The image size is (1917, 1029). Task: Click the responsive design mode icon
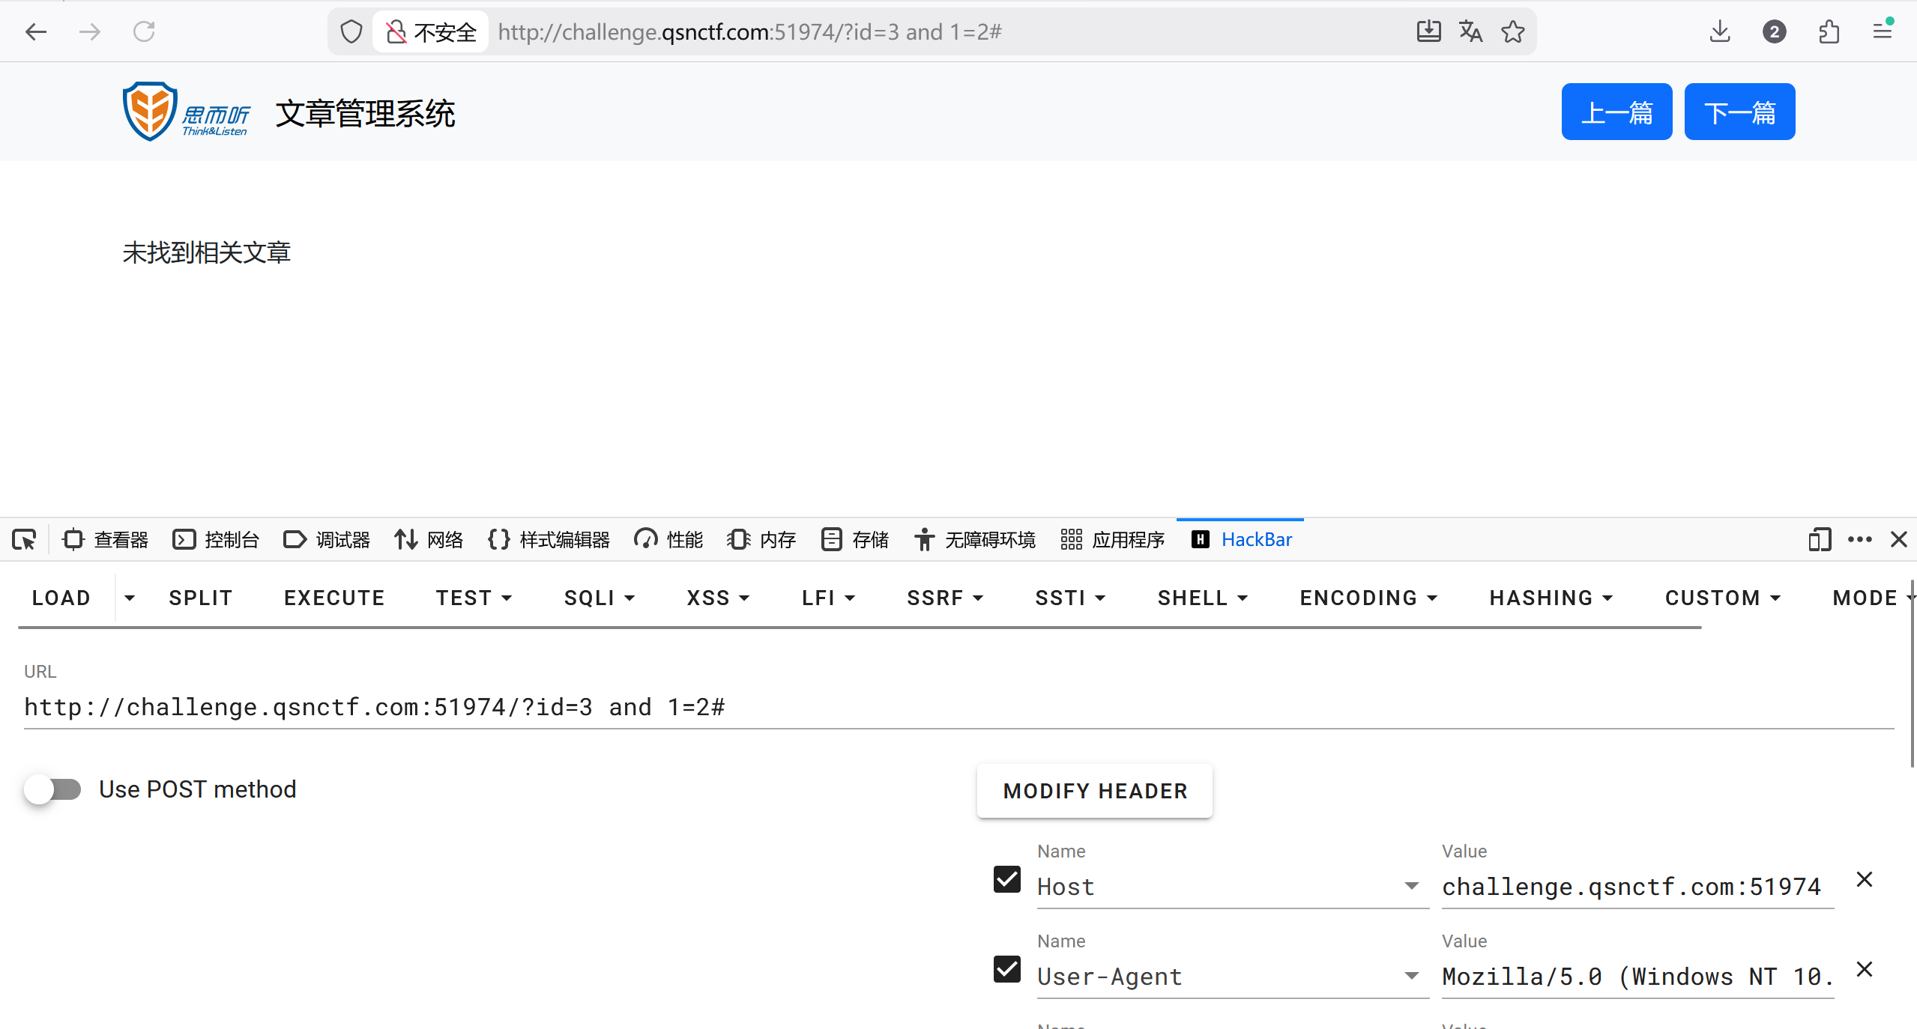click(x=1819, y=539)
